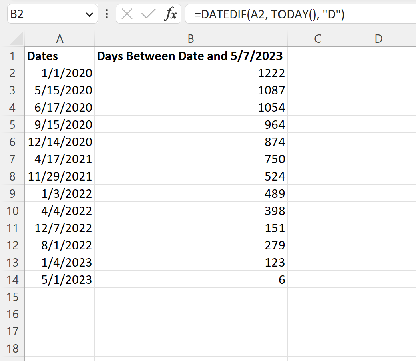Select the cell with date 11/29/2021
The width and height of the screenshot is (416, 361).
(x=60, y=176)
